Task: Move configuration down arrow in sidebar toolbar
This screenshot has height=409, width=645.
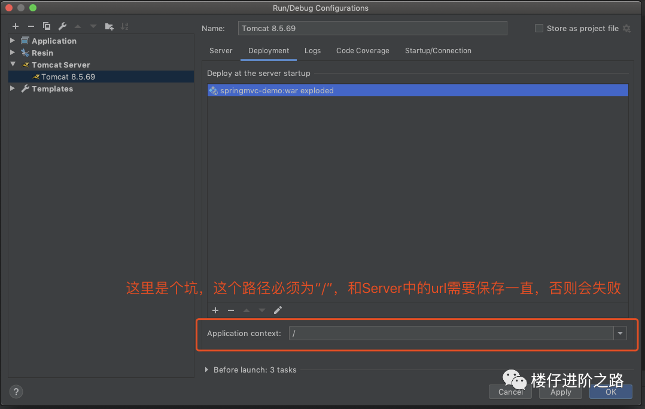Action: (x=93, y=26)
